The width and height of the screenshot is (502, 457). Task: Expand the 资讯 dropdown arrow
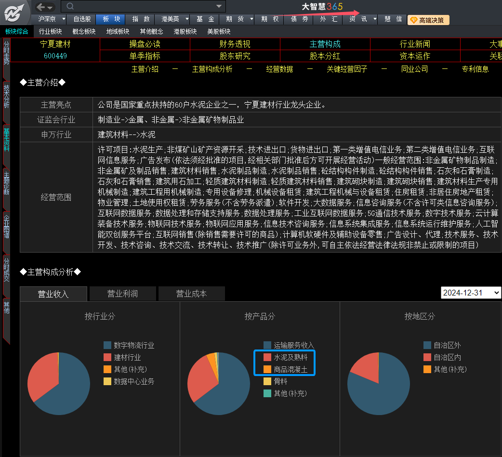pos(375,19)
